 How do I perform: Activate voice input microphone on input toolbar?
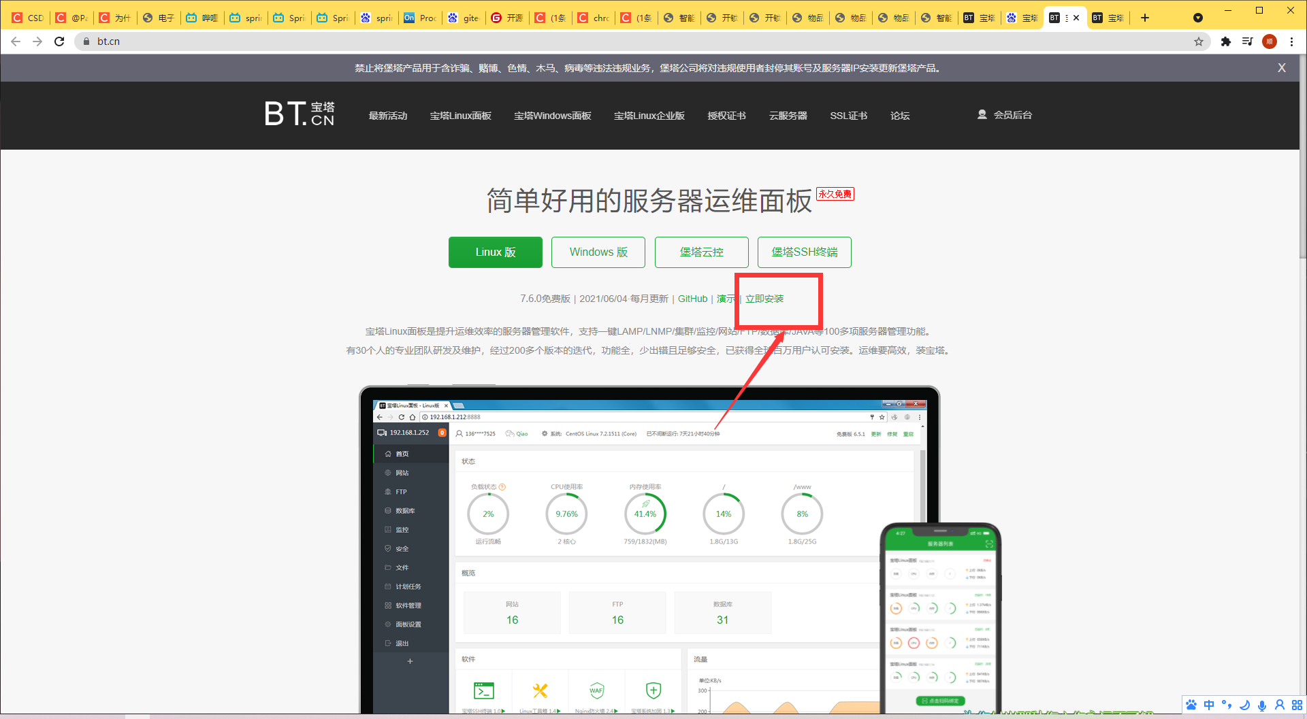(x=1263, y=705)
